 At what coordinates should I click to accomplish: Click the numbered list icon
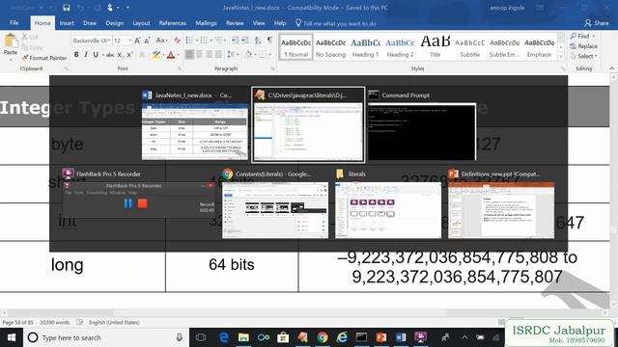(204, 40)
